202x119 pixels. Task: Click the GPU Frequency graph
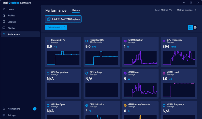coord(179,58)
